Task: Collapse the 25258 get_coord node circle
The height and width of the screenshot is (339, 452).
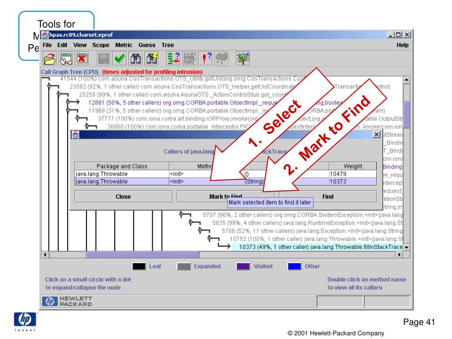Action: (x=59, y=94)
